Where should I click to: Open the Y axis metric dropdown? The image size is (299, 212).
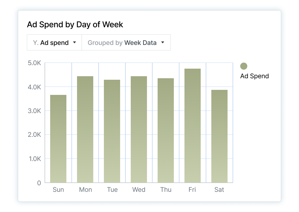pyautogui.click(x=54, y=42)
